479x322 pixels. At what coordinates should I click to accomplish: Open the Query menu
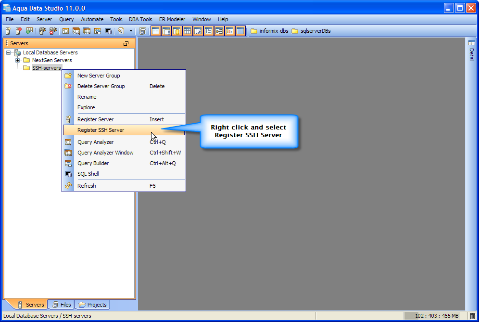click(x=66, y=19)
